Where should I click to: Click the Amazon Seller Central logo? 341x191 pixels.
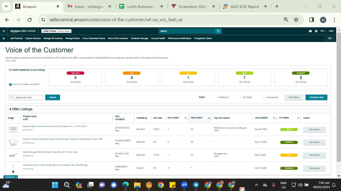[x=23, y=31]
